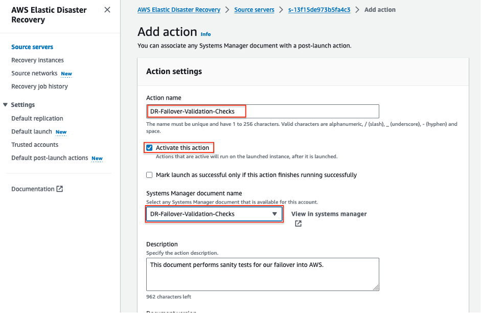Collapse the Settings section in the sidebar
Viewport: 481px width, 313px height.
tap(5, 104)
